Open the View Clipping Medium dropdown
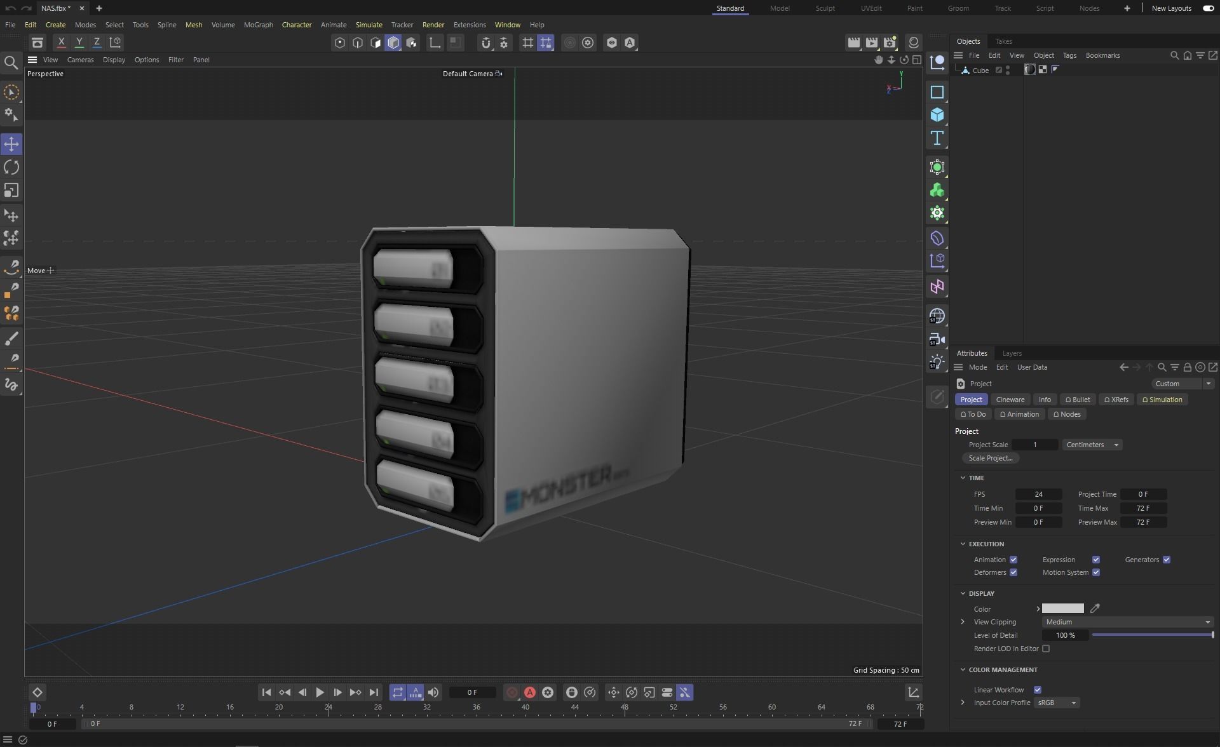 (1127, 622)
